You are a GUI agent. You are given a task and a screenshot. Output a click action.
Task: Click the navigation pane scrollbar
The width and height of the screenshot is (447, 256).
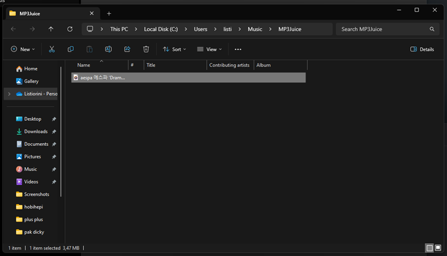61,132
